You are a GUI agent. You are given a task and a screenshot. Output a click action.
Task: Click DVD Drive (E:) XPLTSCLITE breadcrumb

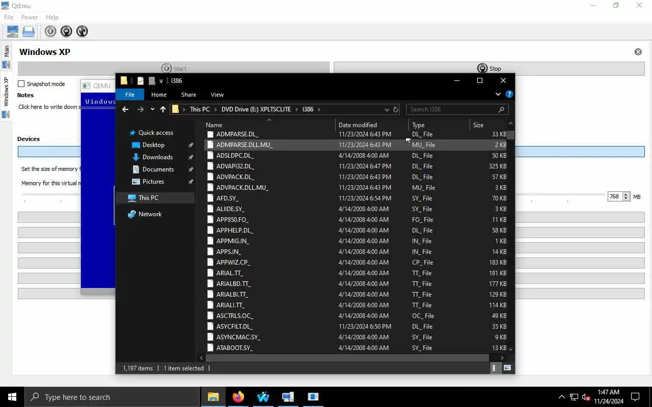pos(256,109)
